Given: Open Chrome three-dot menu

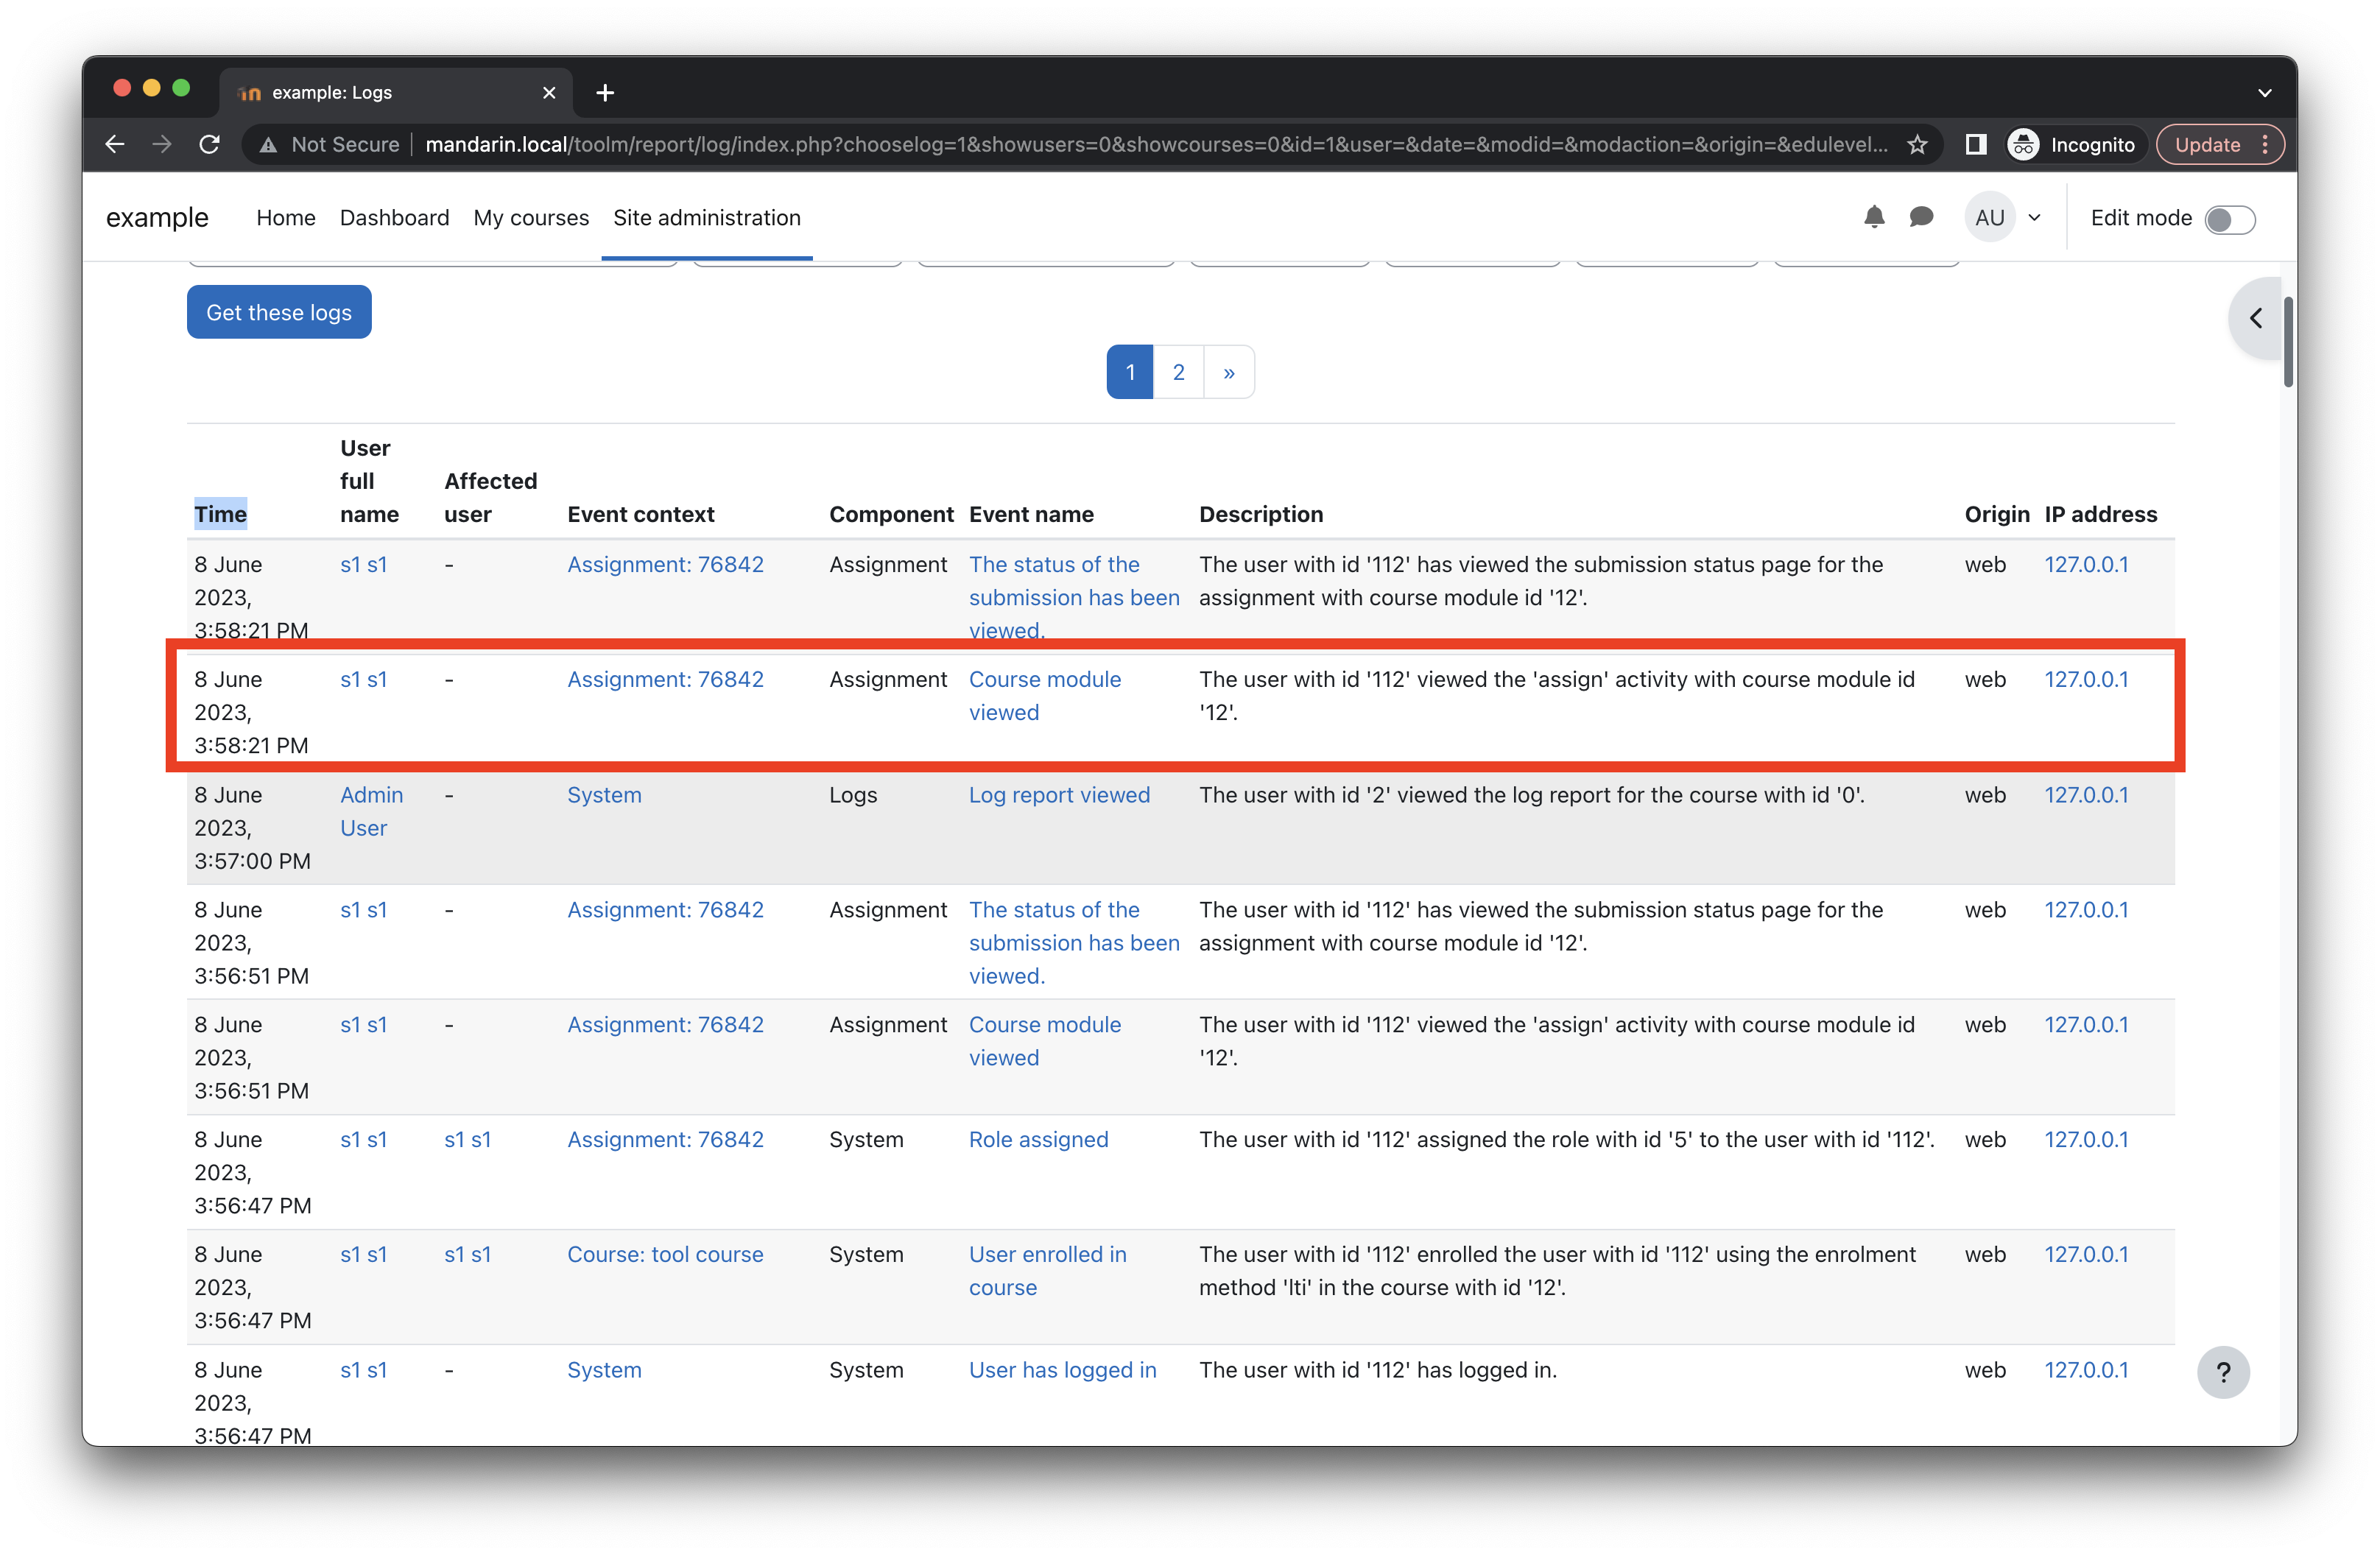Looking at the screenshot, I should pos(2265,145).
